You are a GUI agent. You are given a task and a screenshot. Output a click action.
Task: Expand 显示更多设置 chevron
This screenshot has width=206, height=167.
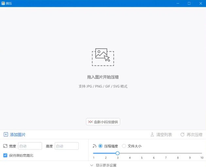click(92, 165)
